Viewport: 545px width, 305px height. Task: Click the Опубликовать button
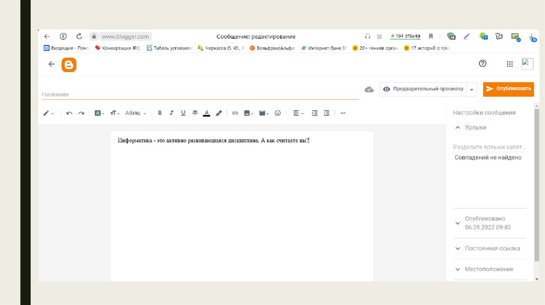point(508,89)
